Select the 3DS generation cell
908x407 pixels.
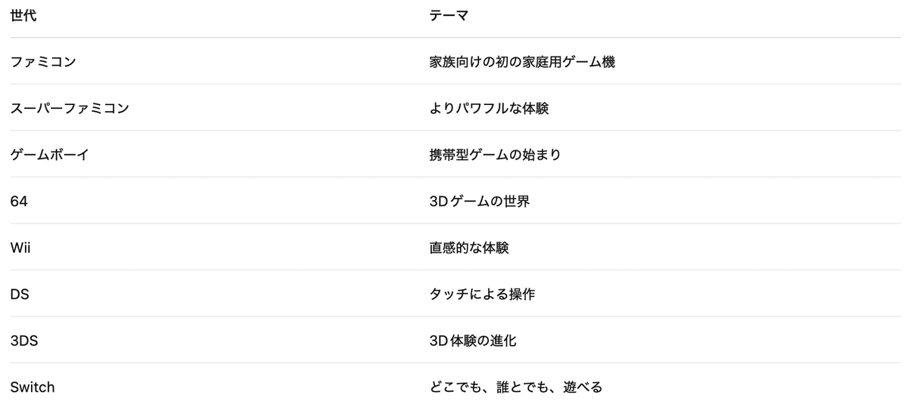point(24,341)
